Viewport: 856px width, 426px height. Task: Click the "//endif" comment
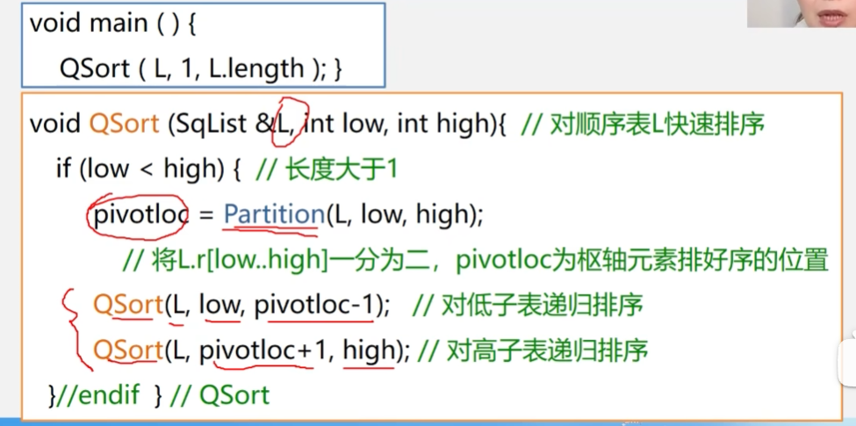[99, 395]
